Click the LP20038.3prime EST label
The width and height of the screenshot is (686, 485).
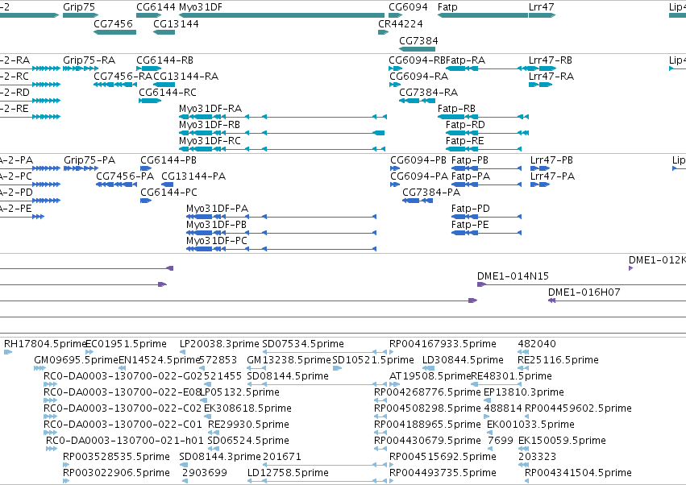coord(219,344)
